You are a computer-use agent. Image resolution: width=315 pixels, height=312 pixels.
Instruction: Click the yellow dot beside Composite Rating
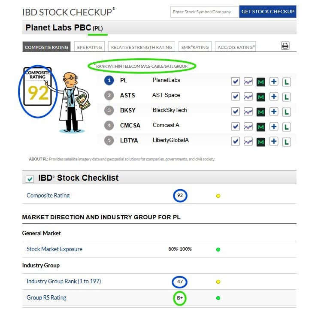218,196
